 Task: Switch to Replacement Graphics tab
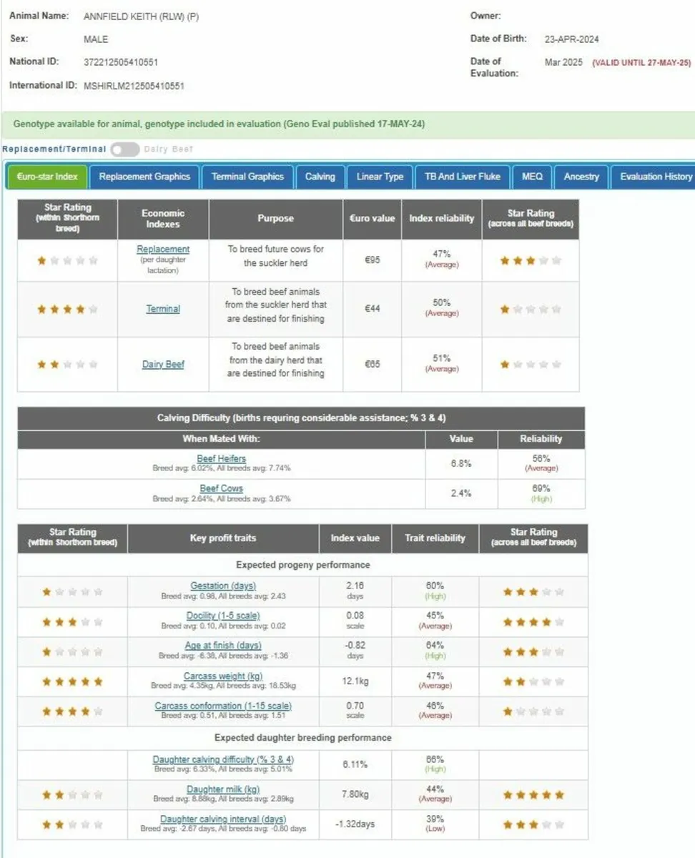point(144,177)
